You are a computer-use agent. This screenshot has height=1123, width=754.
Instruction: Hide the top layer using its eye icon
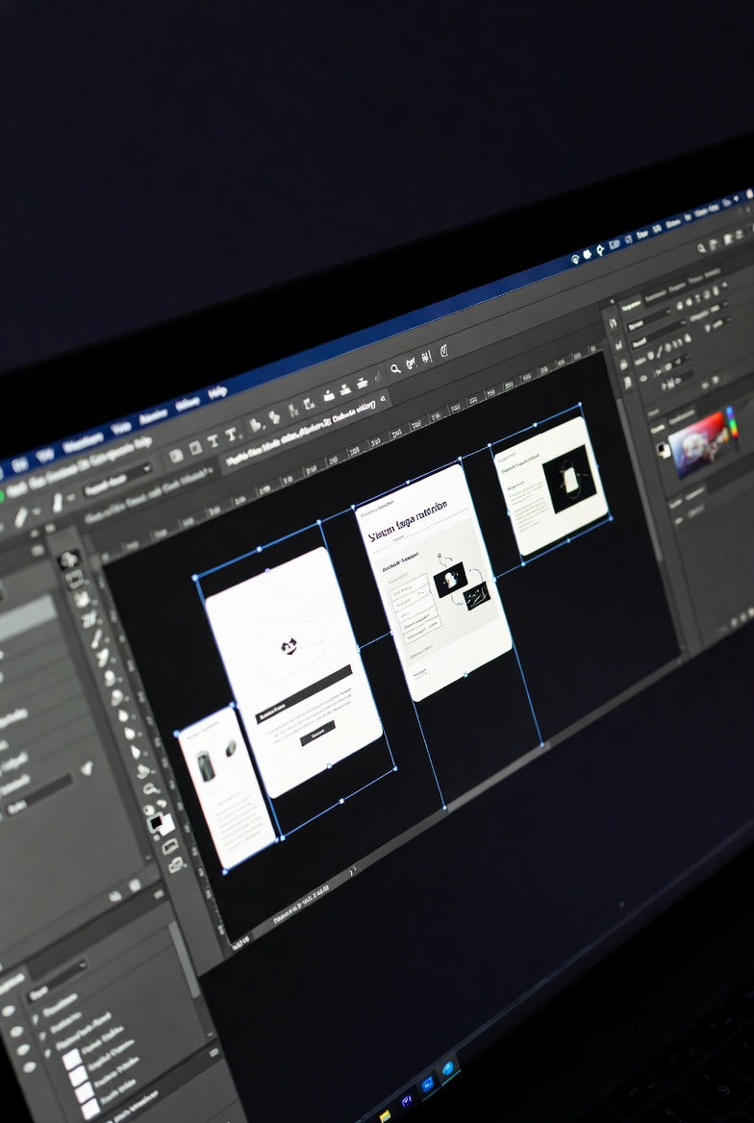click(9, 1011)
